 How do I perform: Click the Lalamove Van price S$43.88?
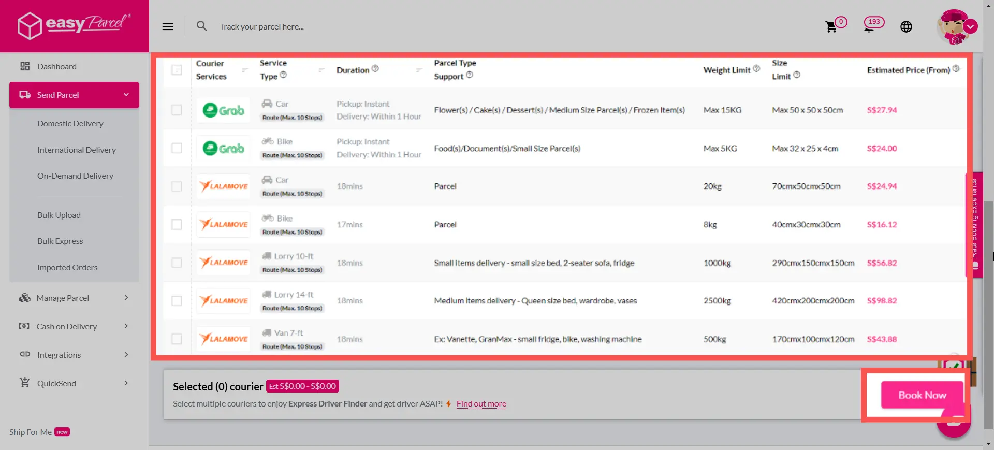coord(882,339)
